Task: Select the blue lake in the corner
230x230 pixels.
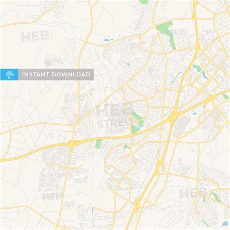Action: click(x=225, y=224)
